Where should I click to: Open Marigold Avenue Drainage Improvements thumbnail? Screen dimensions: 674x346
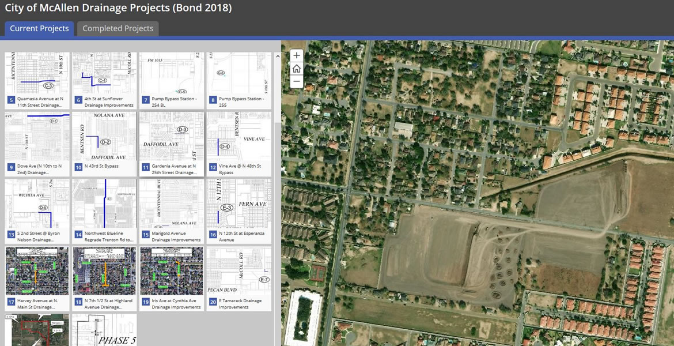pyautogui.click(x=172, y=204)
